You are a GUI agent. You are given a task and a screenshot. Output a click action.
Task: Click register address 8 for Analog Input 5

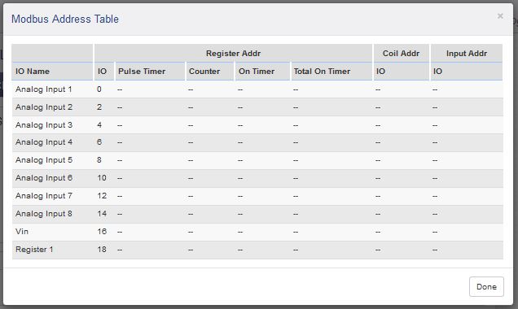pos(99,160)
